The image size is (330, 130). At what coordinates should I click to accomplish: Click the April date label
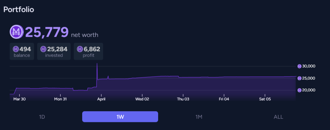101,99
